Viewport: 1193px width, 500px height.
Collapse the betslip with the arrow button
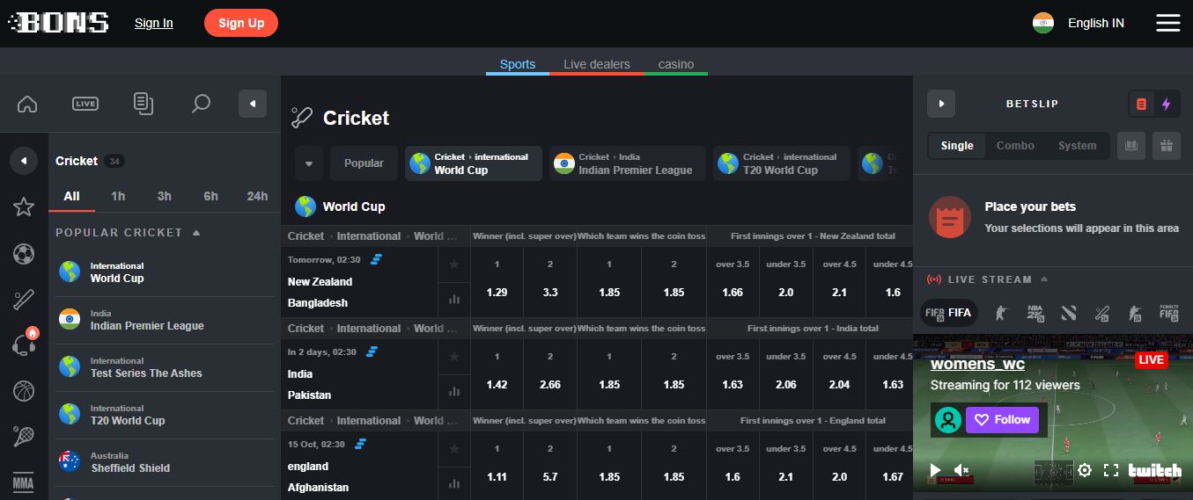941,104
